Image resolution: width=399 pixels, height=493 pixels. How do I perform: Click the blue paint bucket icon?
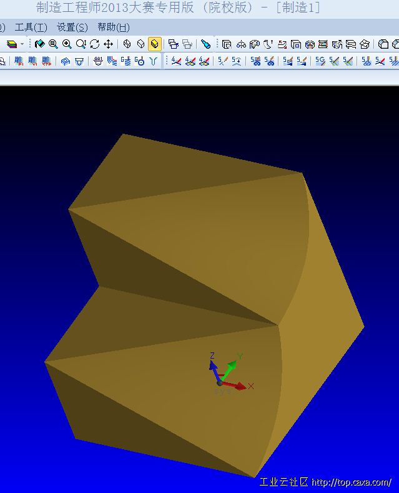pos(205,44)
